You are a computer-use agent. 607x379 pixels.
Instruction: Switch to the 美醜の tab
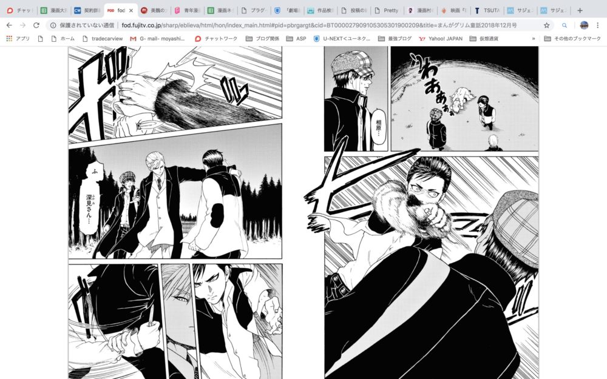click(x=154, y=10)
